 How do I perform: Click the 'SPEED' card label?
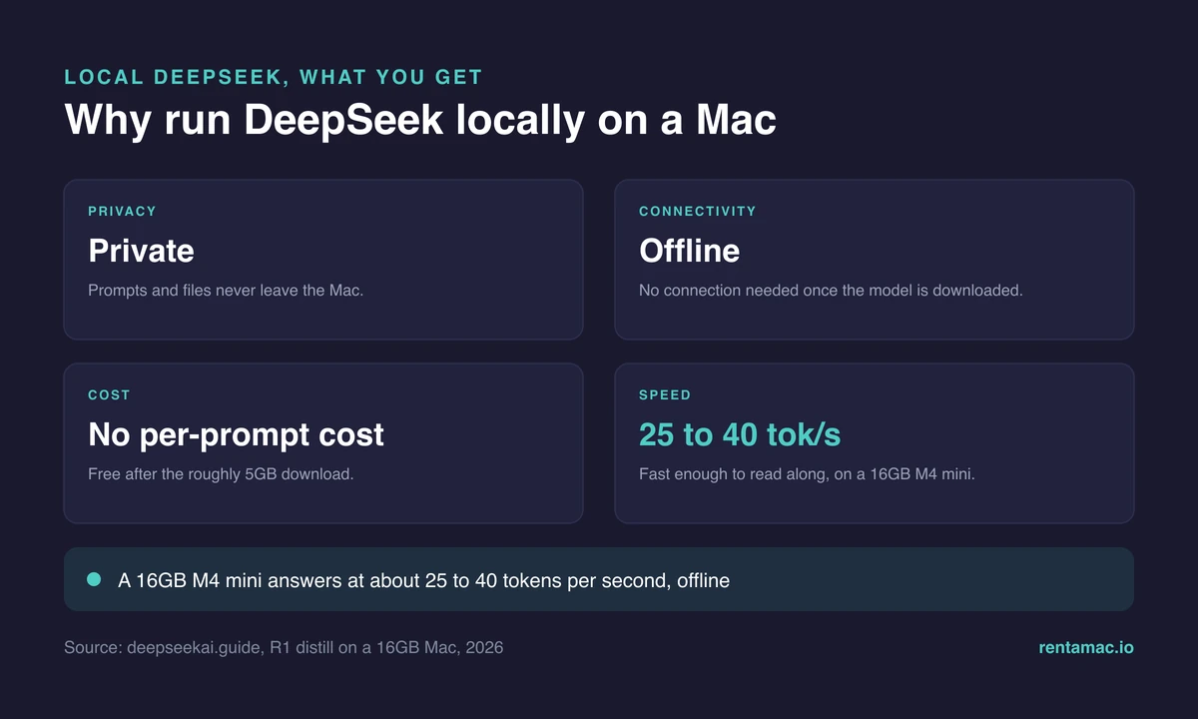[665, 395]
